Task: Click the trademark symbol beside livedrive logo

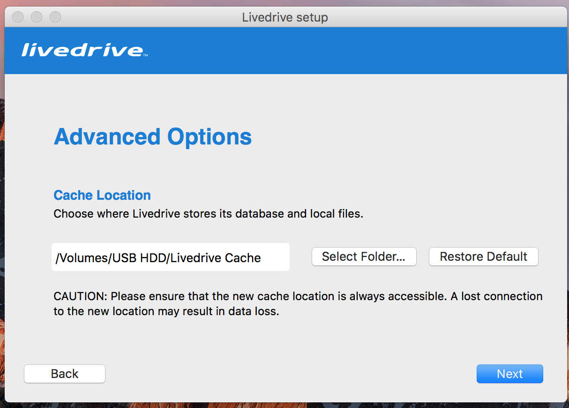Action: point(145,55)
